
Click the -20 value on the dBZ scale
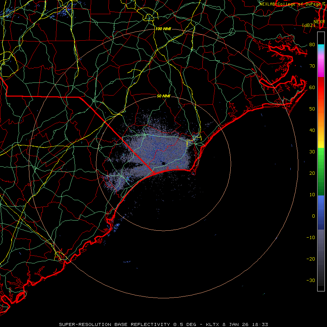pyautogui.click(x=311, y=259)
